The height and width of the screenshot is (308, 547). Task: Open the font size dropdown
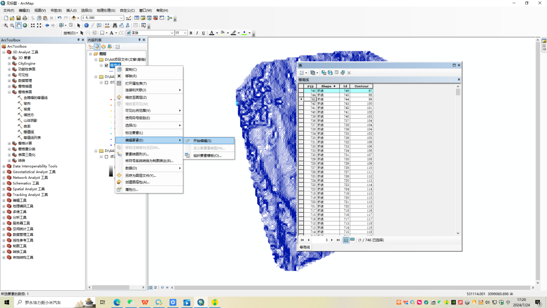(185, 33)
